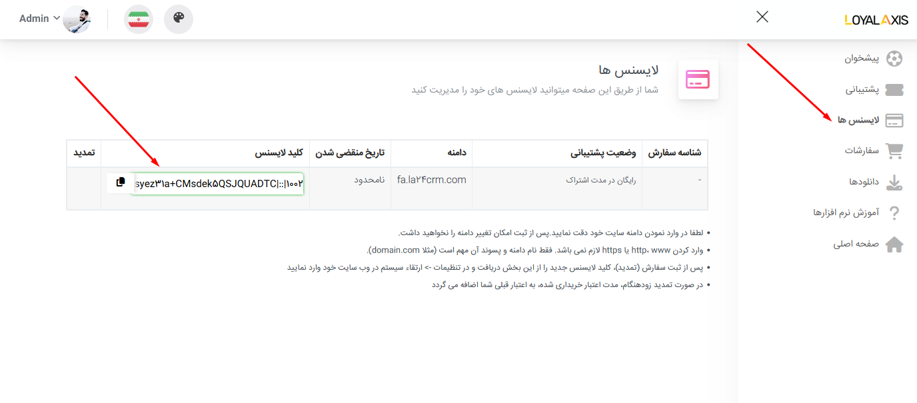Switch language using the Iran flag icon

coord(139,19)
